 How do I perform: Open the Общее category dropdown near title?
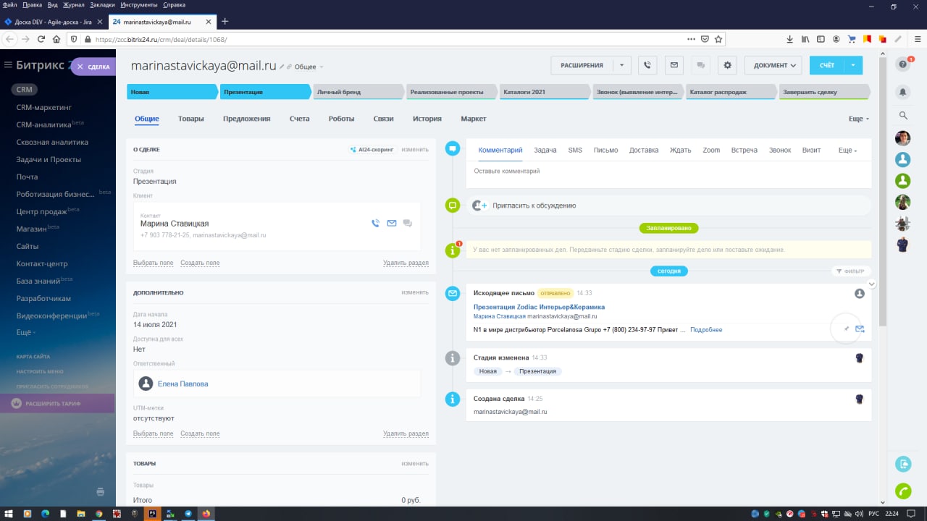309,67
